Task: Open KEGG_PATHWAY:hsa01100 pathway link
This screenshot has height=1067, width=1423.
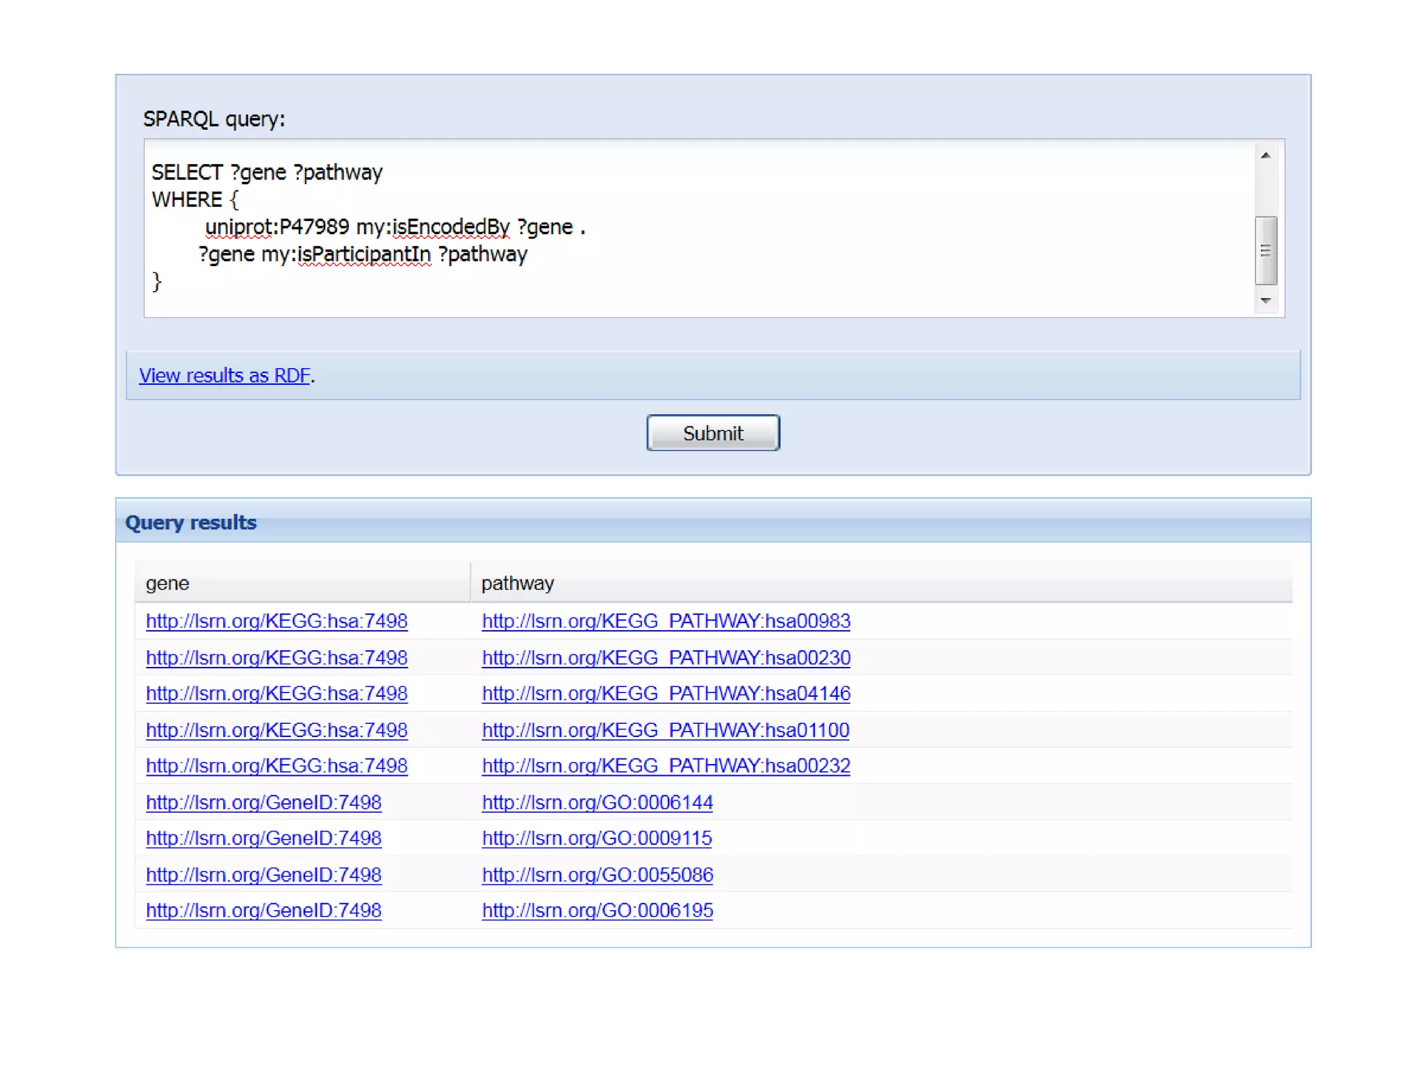Action: pos(665,730)
